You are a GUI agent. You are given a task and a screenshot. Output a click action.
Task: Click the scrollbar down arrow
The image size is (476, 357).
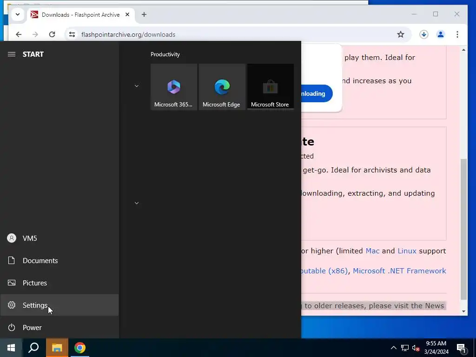click(463, 311)
